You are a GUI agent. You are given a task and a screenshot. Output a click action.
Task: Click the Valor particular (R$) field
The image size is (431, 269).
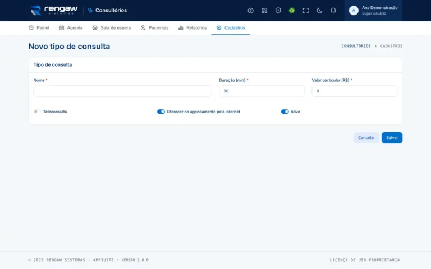(354, 91)
